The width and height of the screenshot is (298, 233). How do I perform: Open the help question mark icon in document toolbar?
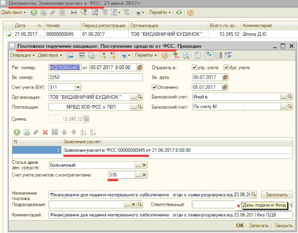coord(164,55)
